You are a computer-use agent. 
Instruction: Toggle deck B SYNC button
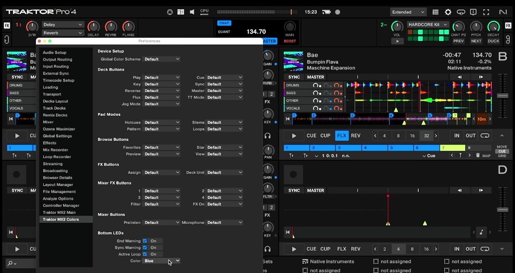tap(294, 77)
